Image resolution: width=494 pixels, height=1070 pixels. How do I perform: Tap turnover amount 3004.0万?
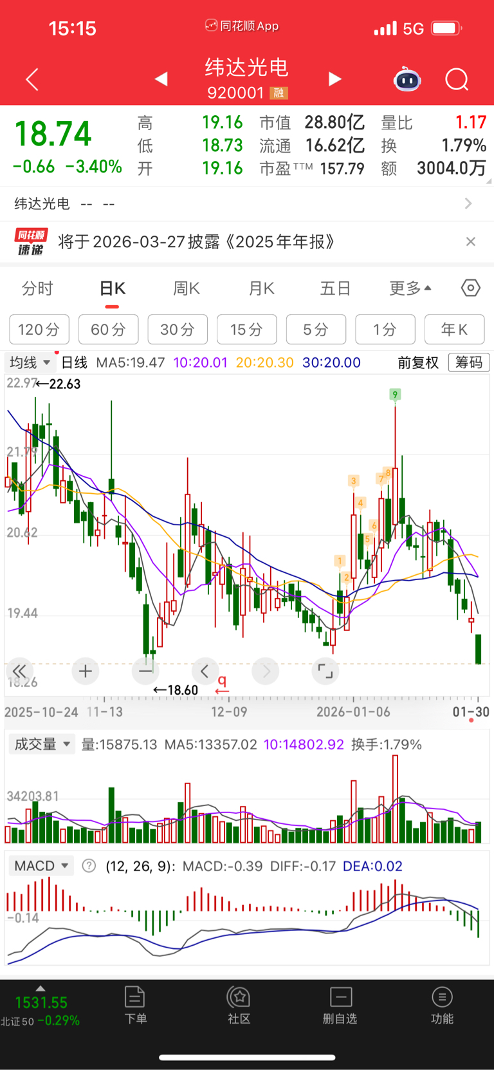click(x=451, y=168)
